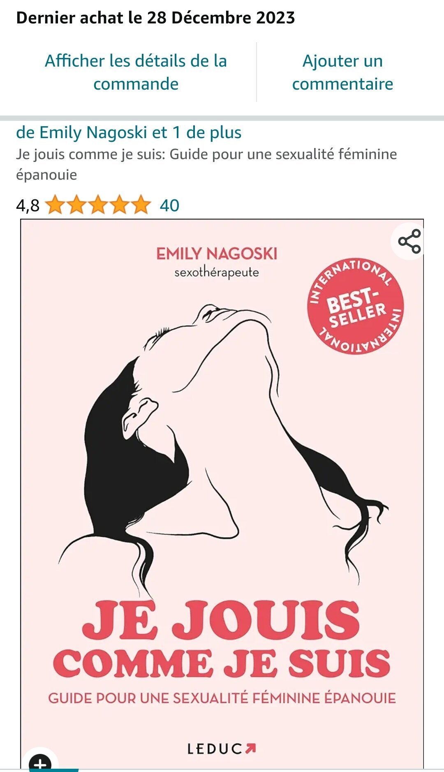Tap the 'Dernier achat le 28 Décembre 2023' header
The image size is (444, 772).
click(x=155, y=18)
